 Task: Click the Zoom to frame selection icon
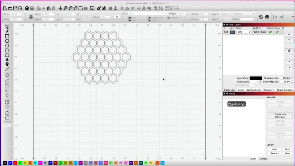81,8
